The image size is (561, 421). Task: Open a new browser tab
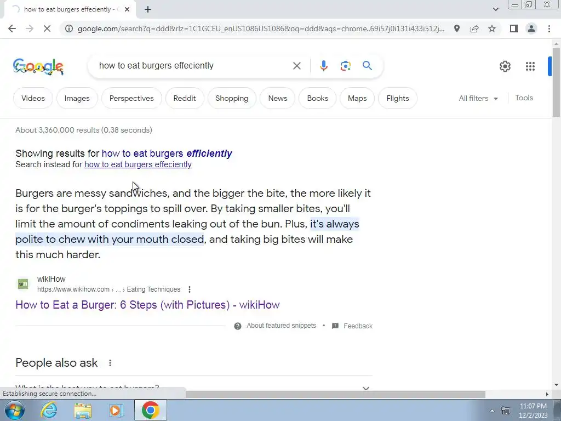coord(148,9)
